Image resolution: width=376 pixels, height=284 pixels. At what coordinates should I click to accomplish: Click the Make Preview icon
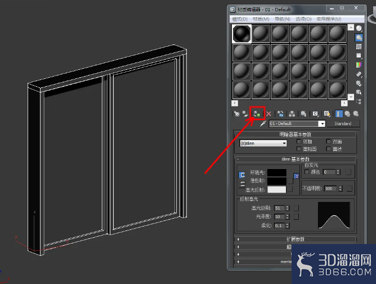(x=359, y=74)
